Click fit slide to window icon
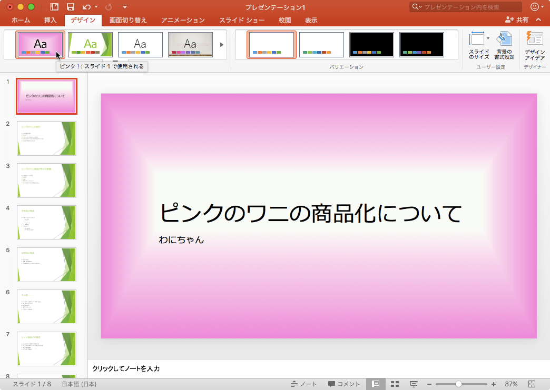 pos(532,384)
